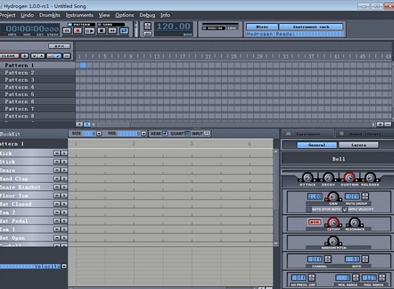Switch to Pattern mode
The image size is (394, 289).
(82, 25)
